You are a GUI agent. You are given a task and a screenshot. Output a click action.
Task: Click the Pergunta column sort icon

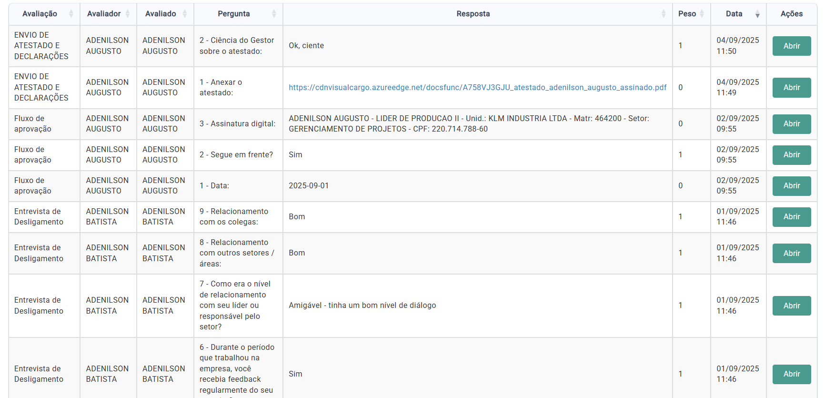[x=274, y=14]
